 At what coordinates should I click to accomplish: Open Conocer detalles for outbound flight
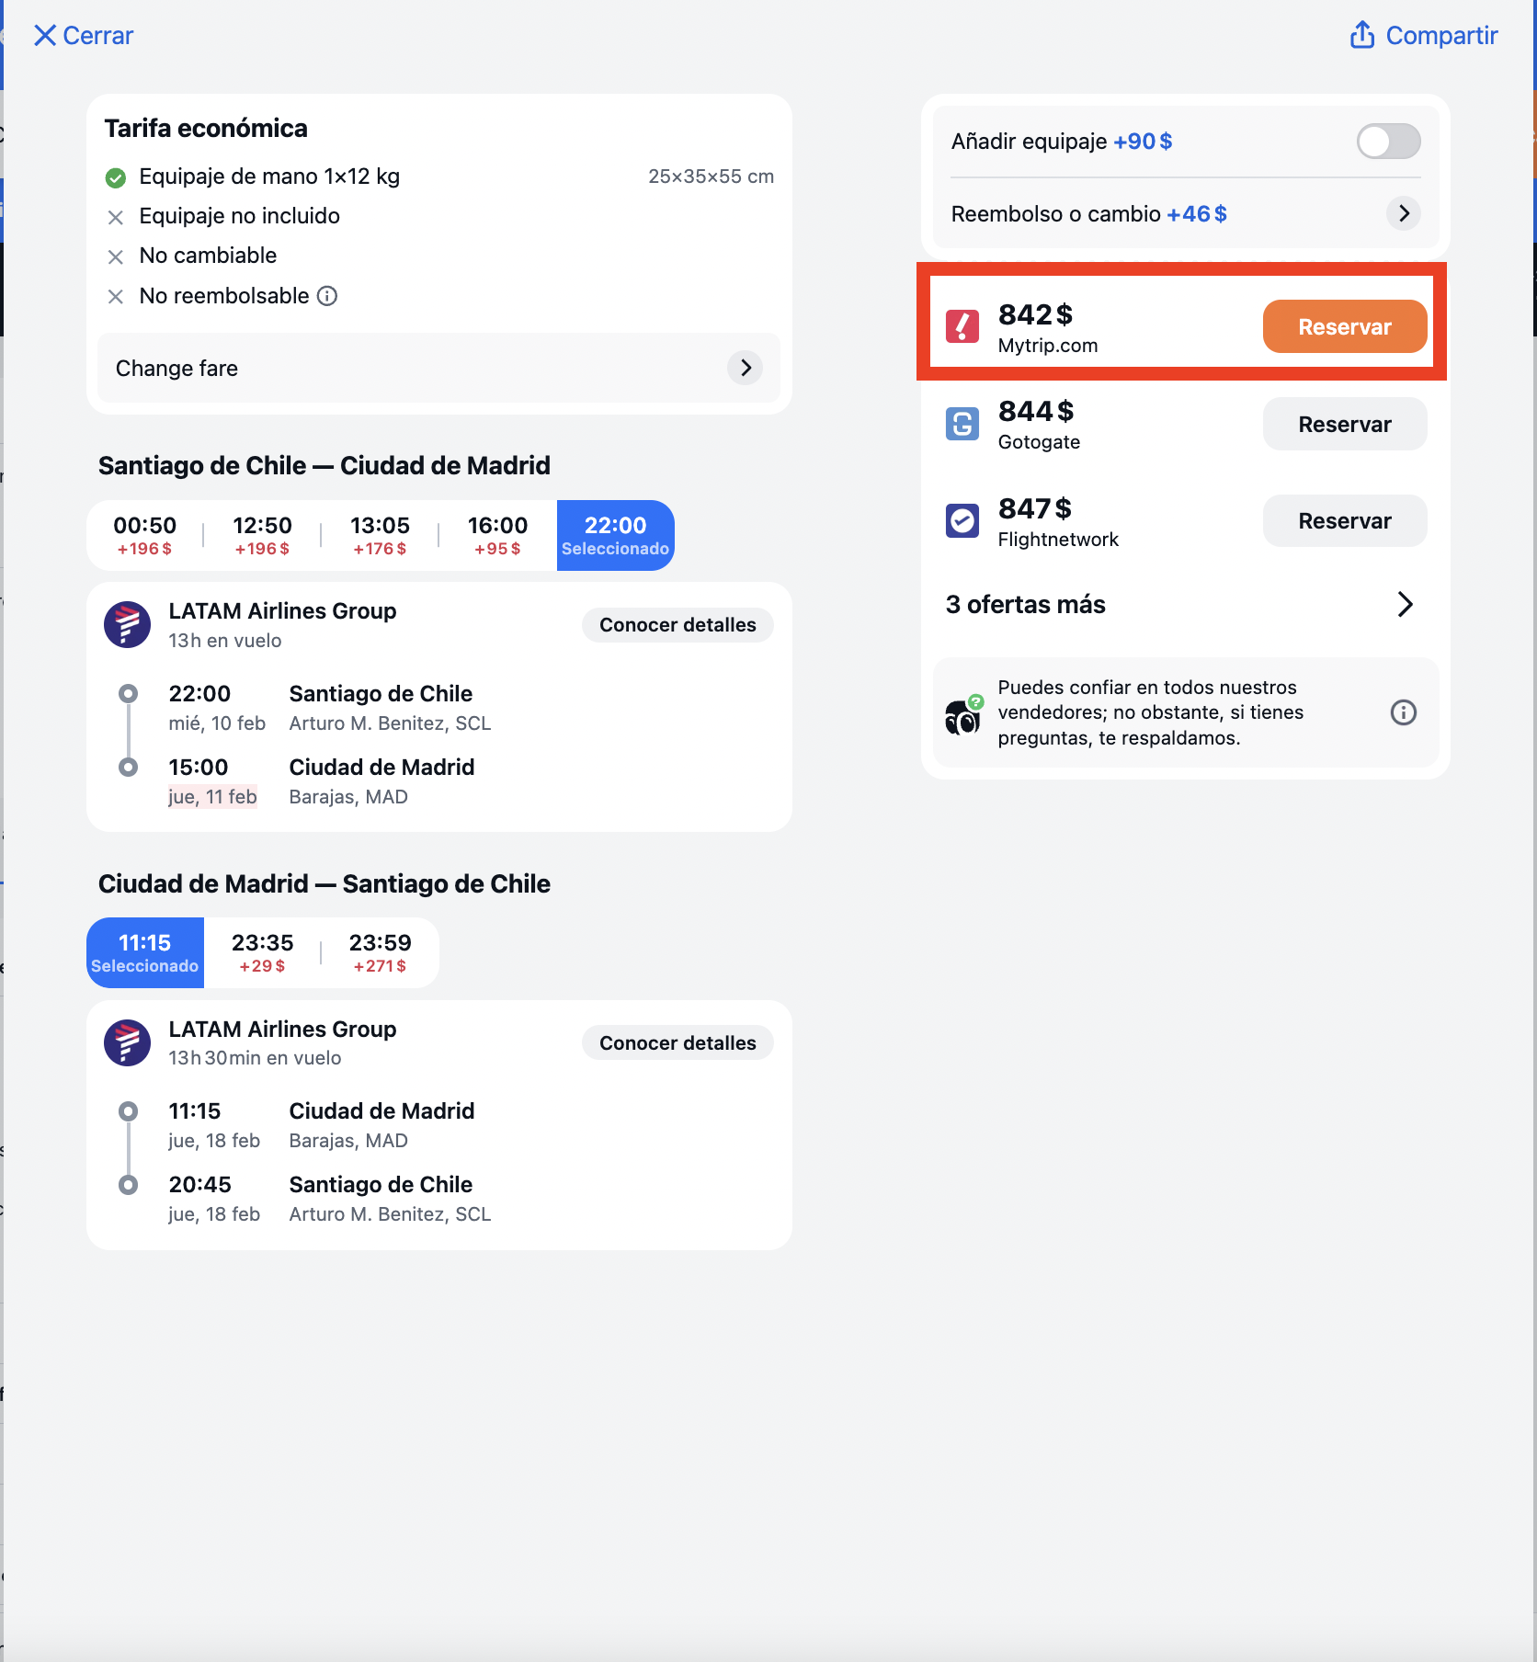677,625
